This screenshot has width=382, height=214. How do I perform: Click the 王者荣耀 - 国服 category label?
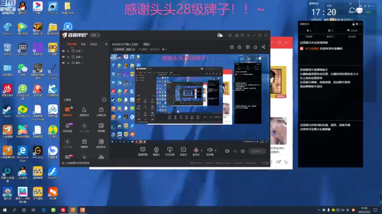click(123, 49)
